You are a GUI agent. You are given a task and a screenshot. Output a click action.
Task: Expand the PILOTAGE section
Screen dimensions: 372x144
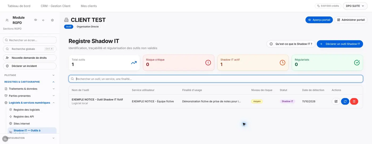pos(29,75)
